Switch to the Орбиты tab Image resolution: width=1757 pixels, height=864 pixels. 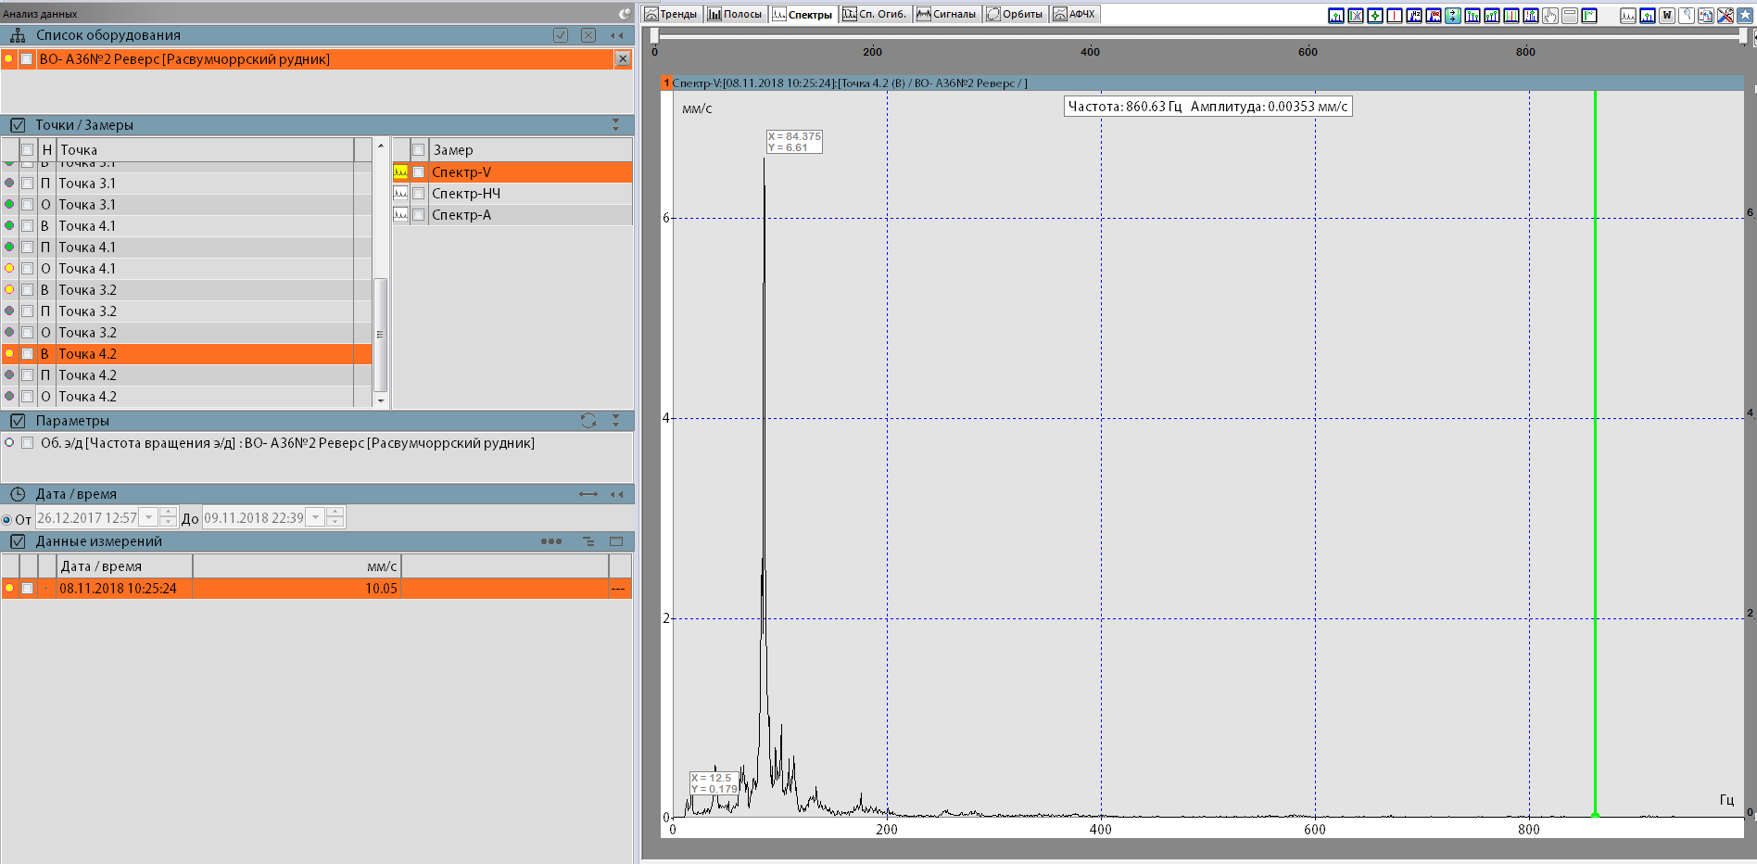(1016, 14)
